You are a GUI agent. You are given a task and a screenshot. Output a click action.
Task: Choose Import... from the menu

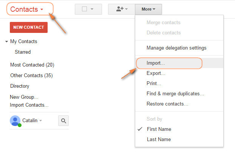click(x=156, y=63)
